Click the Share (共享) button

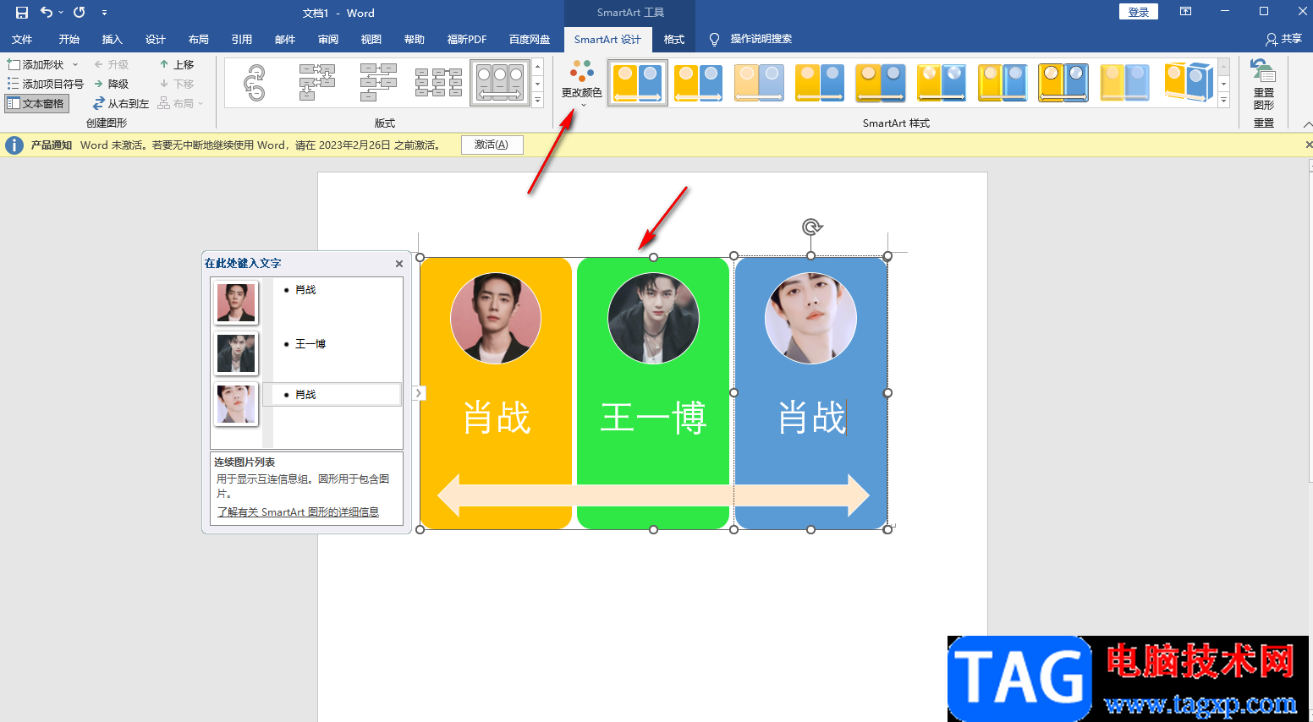tap(1283, 39)
